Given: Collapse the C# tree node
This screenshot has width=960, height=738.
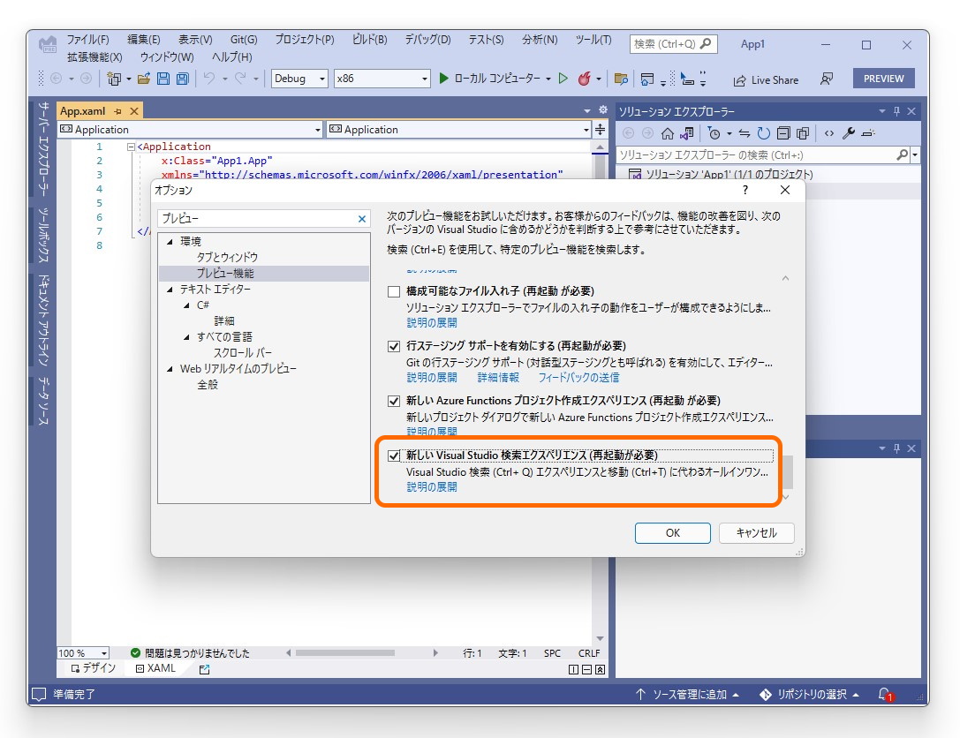Looking at the screenshot, I should click(x=186, y=305).
